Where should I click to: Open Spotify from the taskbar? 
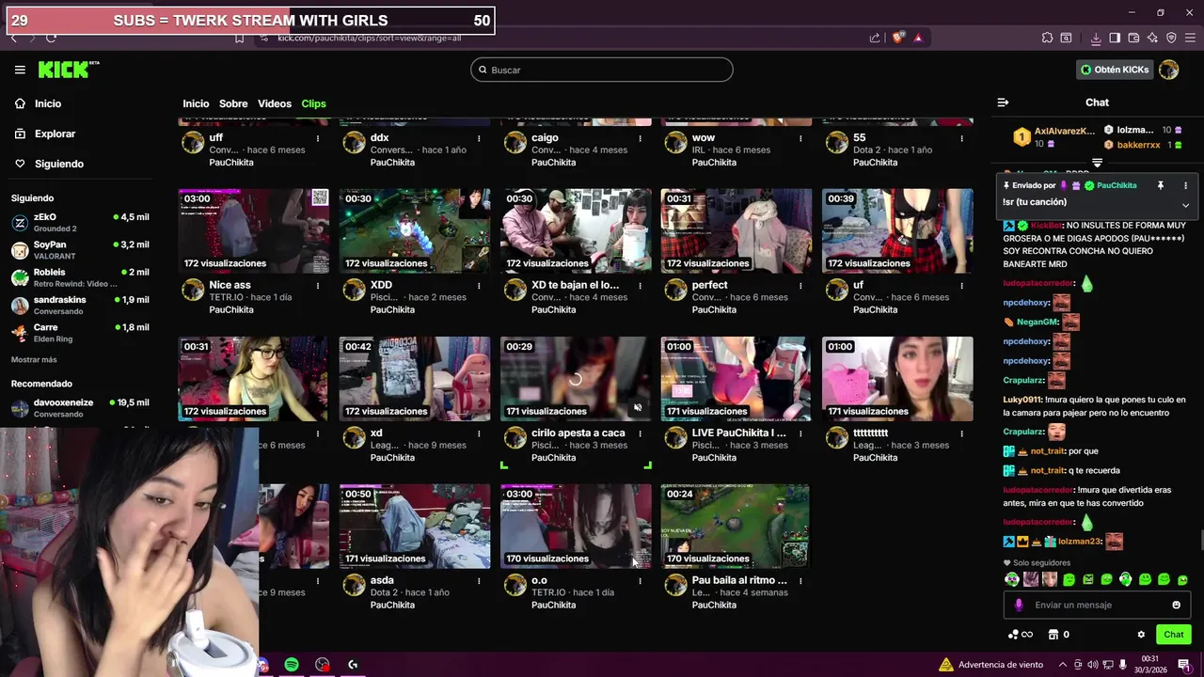(x=292, y=665)
